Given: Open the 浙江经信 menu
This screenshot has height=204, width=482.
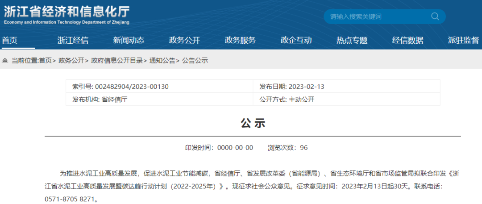Looking at the screenshot, I should (x=73, y=40).
